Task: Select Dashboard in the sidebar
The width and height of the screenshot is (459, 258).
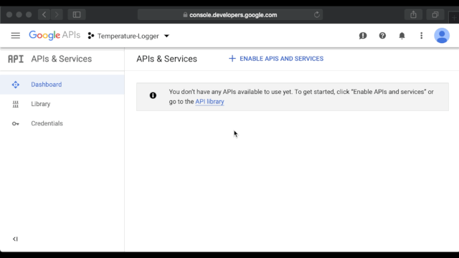Action: (x=62, y=85)
